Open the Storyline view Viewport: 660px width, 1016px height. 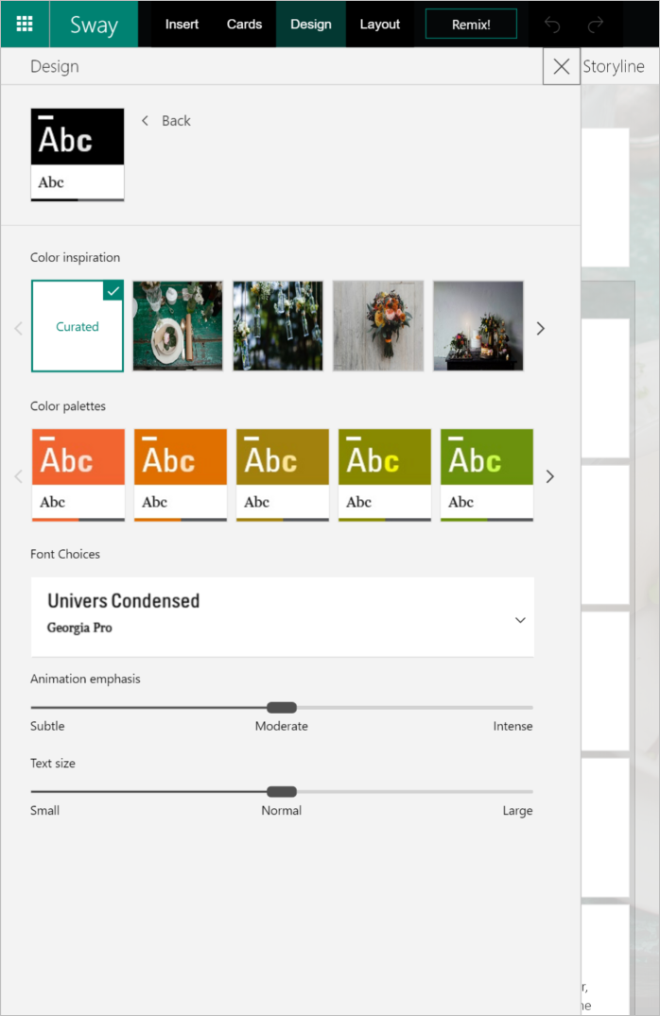[613, 66]
